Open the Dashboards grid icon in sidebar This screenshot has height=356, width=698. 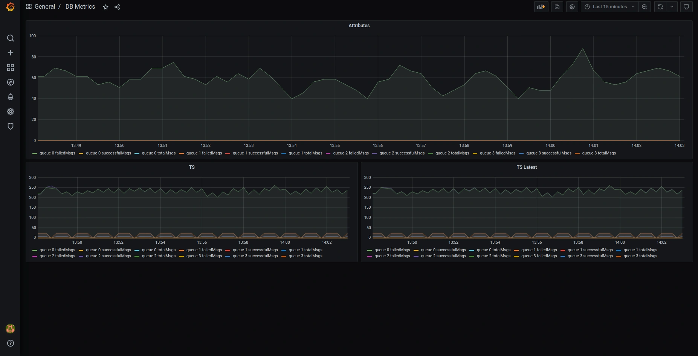point(11,67)
